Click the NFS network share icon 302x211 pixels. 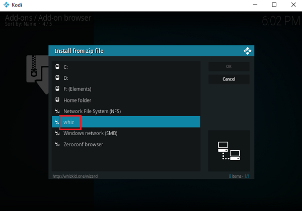57,111
